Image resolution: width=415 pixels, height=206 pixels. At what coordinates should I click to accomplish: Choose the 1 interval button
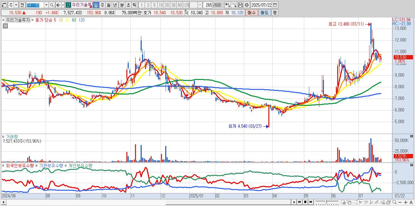[x=142, y=5]
